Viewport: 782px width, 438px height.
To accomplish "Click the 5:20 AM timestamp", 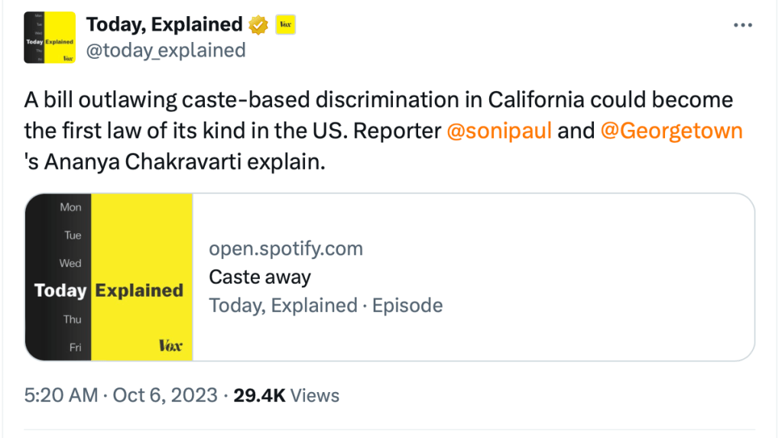I will pyautogui.click(x=61, y=395).
